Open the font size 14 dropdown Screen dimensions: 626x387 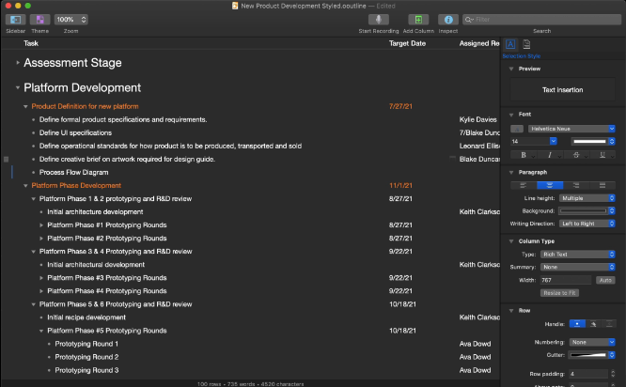pos(553,141)
